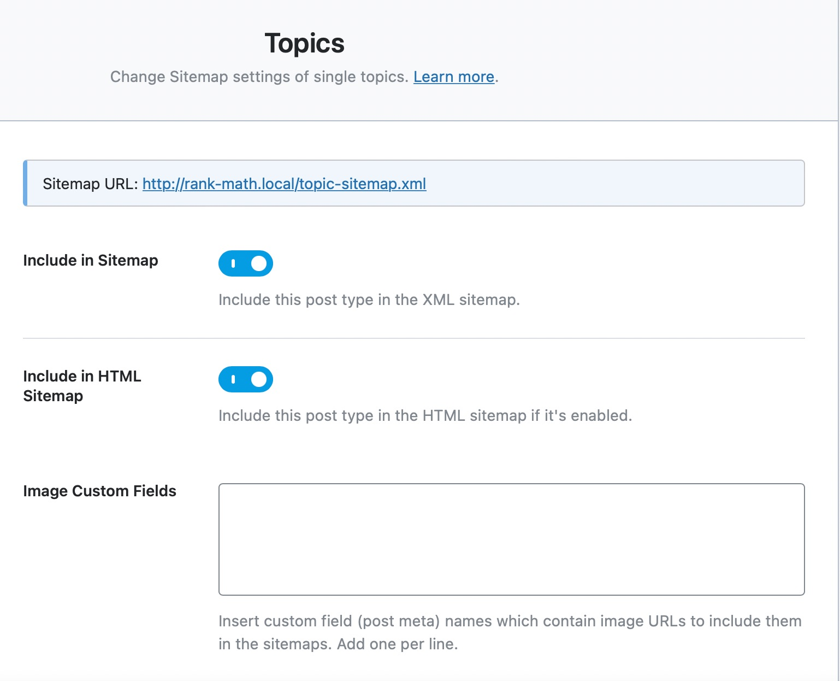Viewport: 840px width, 681px height.
Task: Click the "Include in Sitemap" label
Action: 90,261
